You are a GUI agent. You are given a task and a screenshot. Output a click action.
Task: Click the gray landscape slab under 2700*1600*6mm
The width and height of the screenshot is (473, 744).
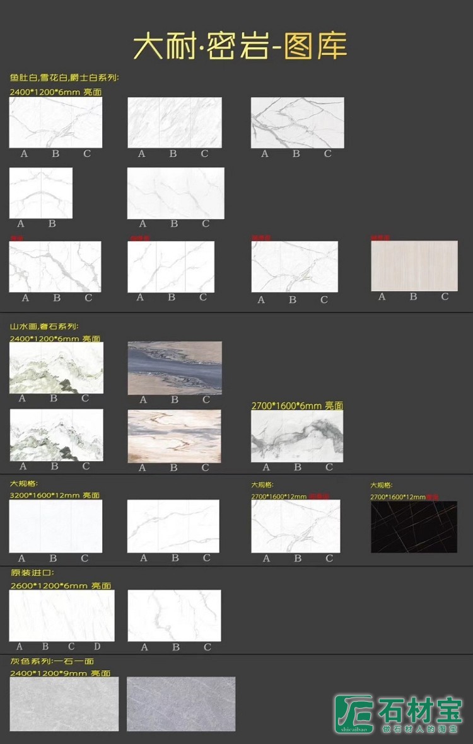click(297, 436)
